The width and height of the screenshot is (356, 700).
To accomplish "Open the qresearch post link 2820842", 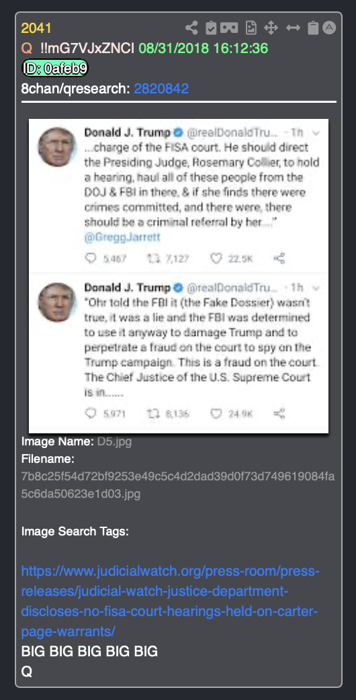I will (x=161, y=89).
